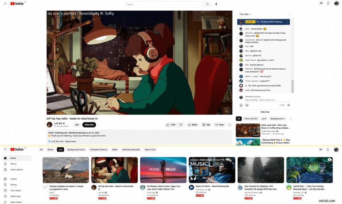342x204 pixels.
Task: Join the Lofi Girl channel membership
Action: coord(77,125)
